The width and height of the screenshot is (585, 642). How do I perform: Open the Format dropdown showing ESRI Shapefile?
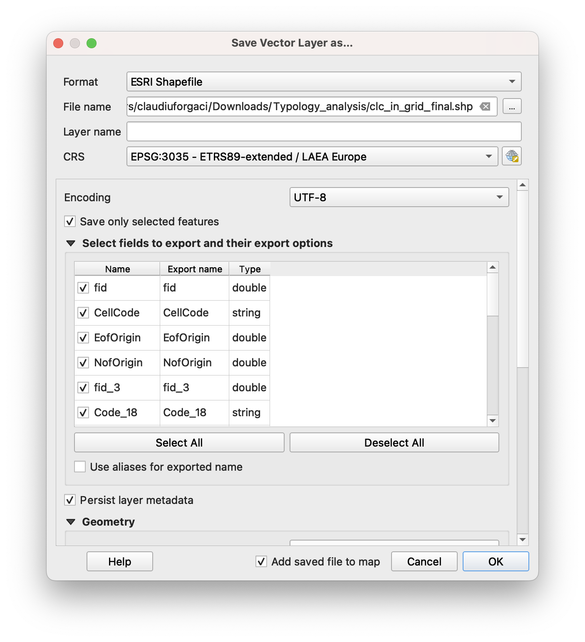[324, 82]
